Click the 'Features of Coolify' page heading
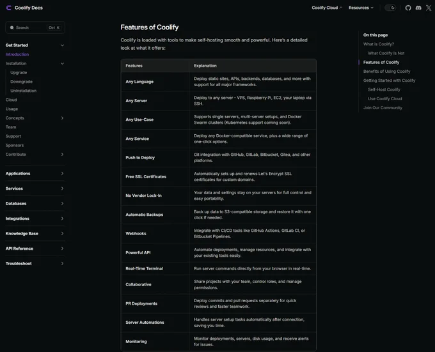 coord(150,27)
